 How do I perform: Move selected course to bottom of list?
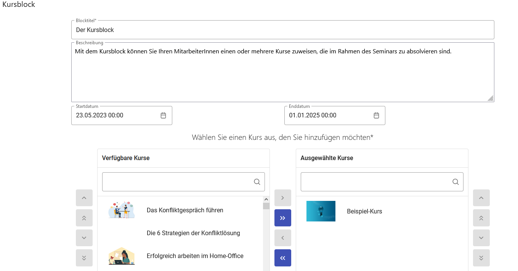coord(481,258)
